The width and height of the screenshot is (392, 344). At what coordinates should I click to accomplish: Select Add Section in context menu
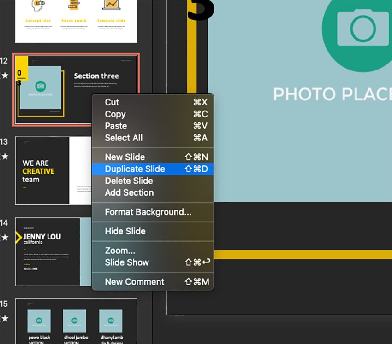point(129,192)
